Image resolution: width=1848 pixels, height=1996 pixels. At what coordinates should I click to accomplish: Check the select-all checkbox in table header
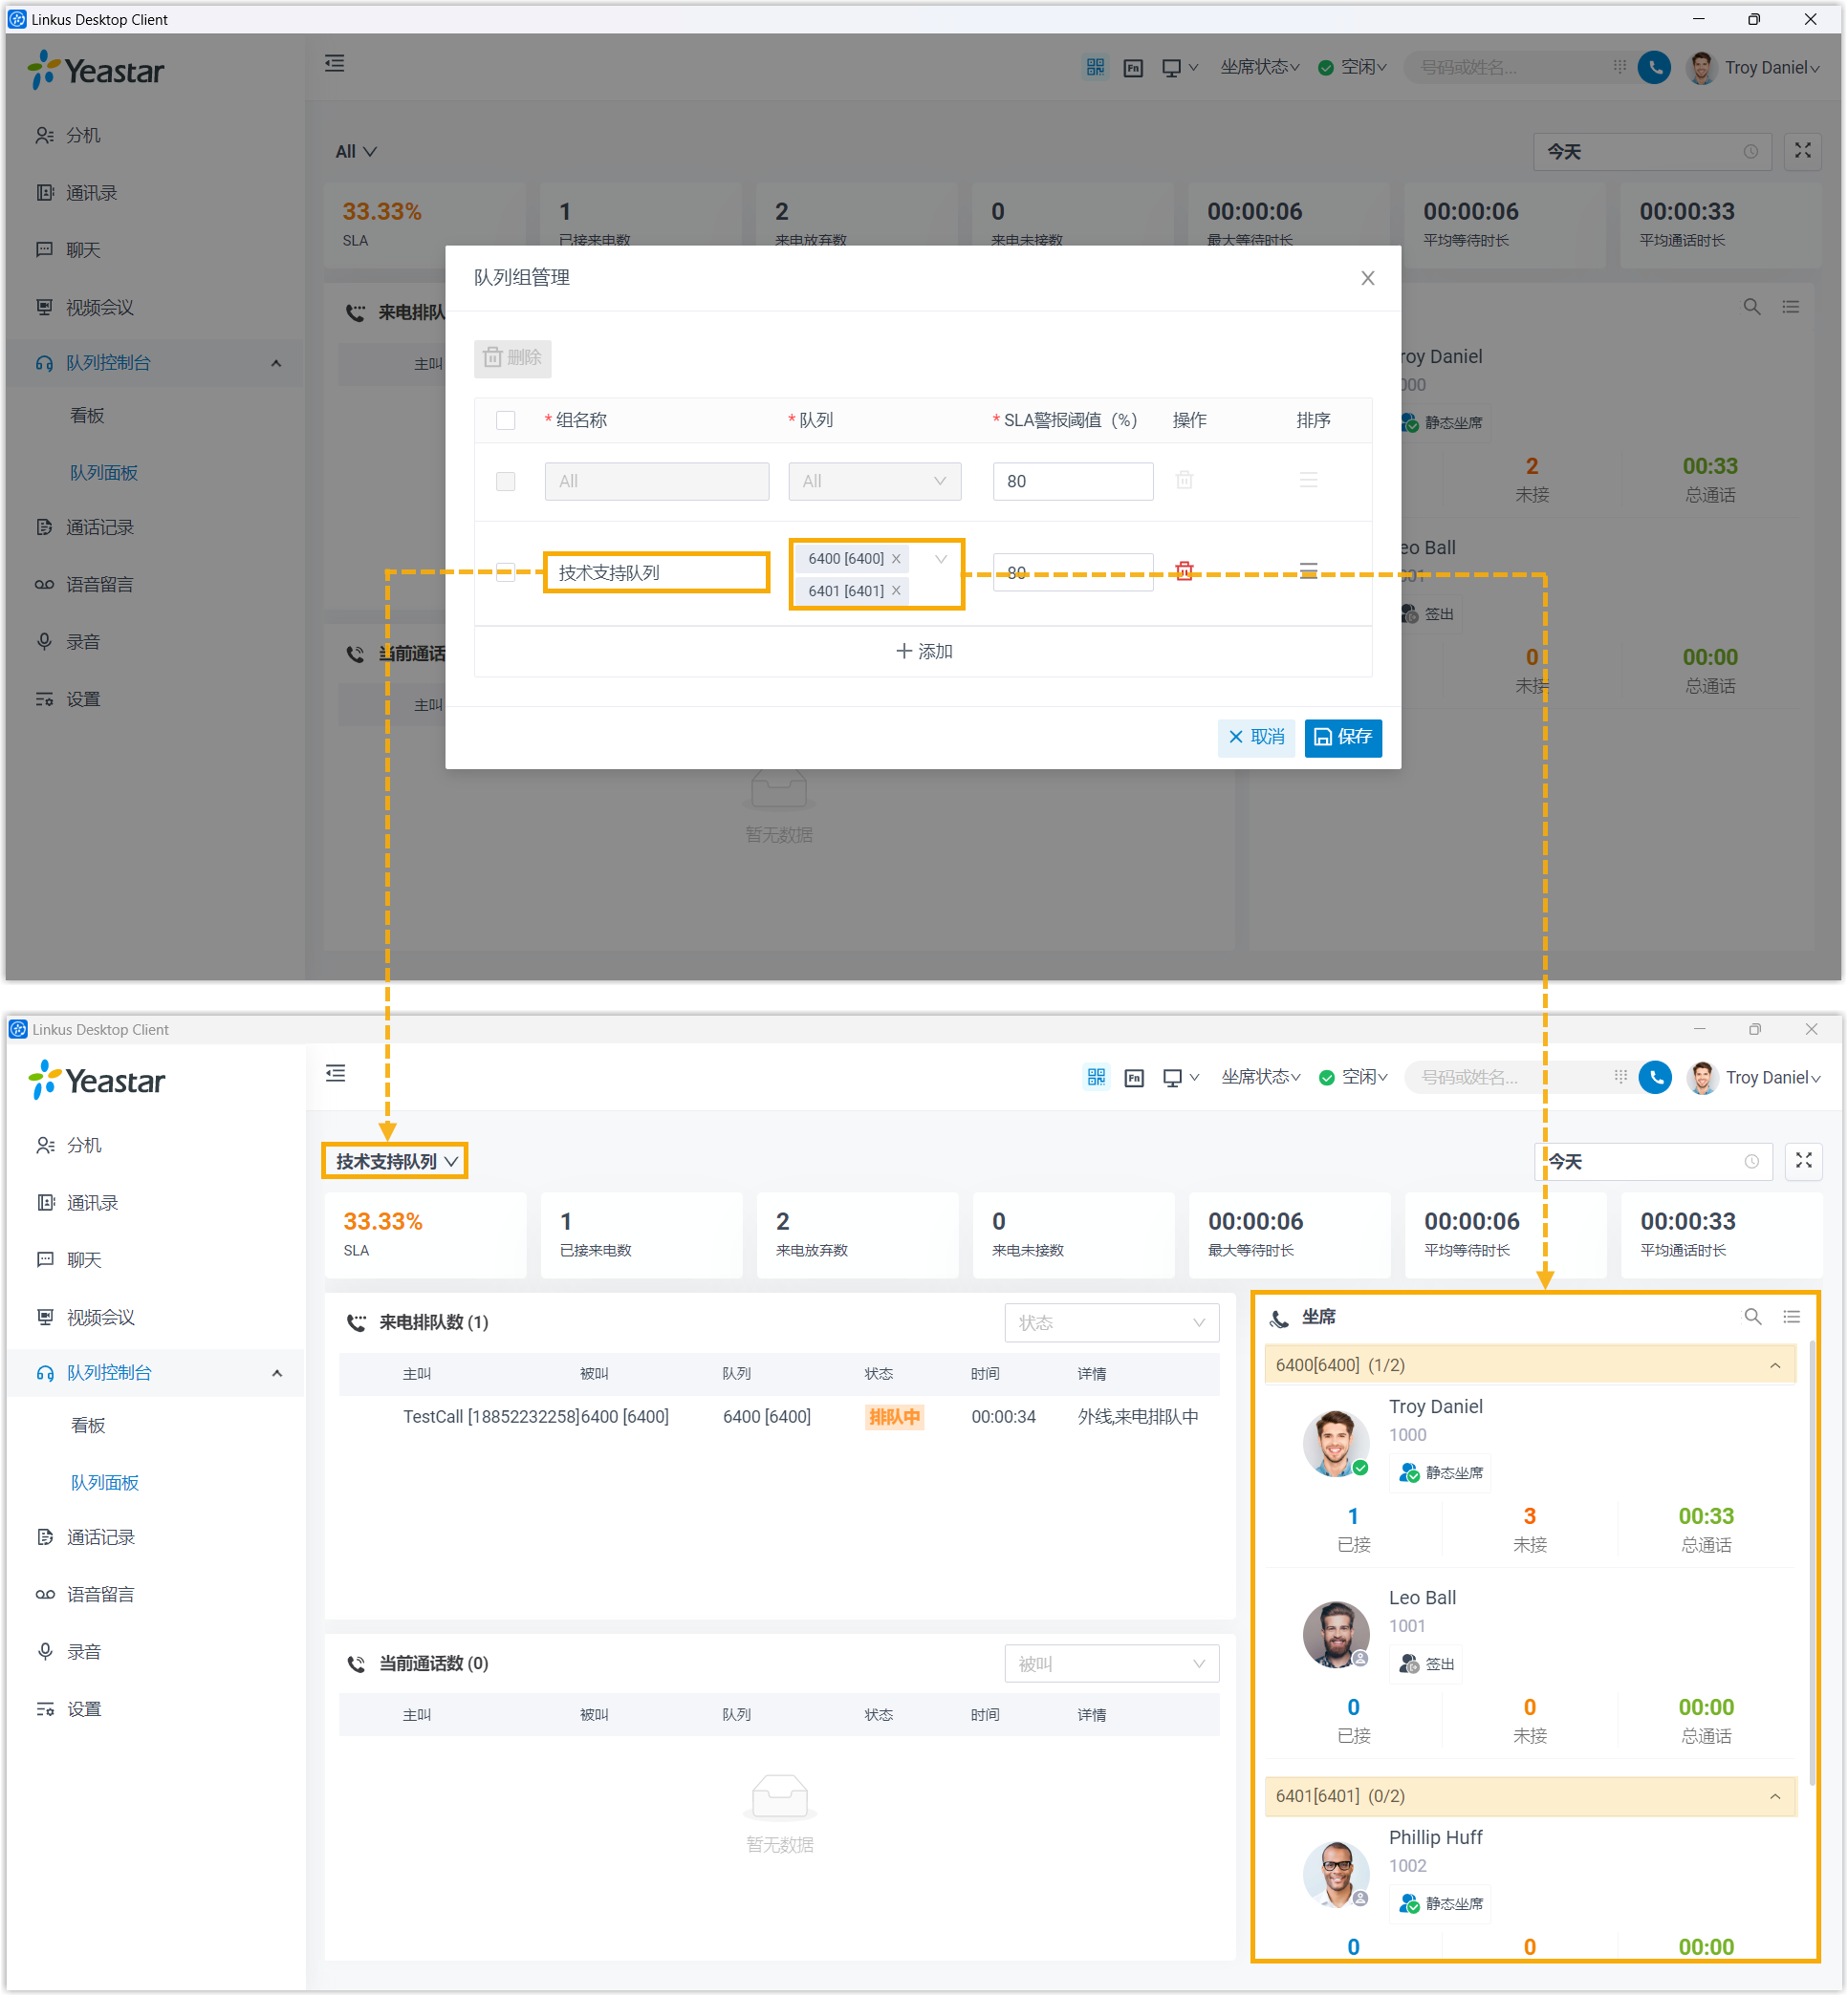506,419
